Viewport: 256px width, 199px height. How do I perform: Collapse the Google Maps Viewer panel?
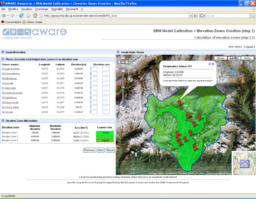118,52
